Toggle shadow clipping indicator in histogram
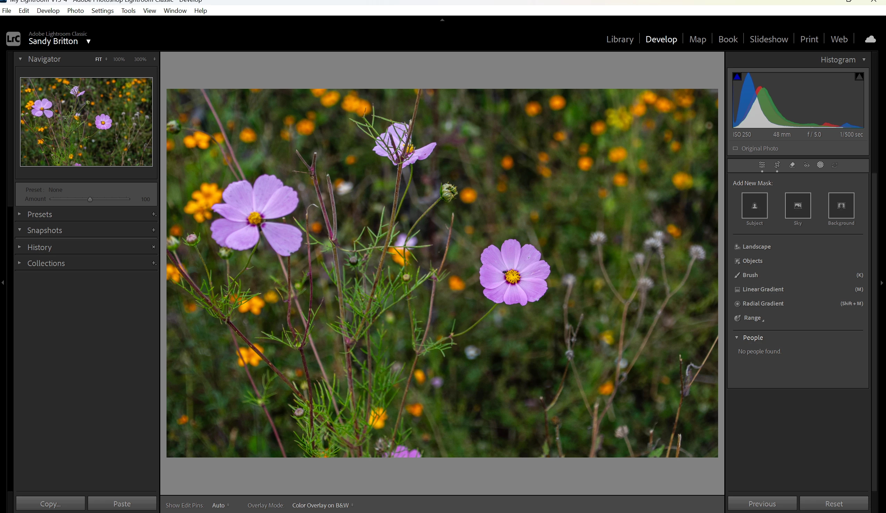 click(x=737, y=77)
